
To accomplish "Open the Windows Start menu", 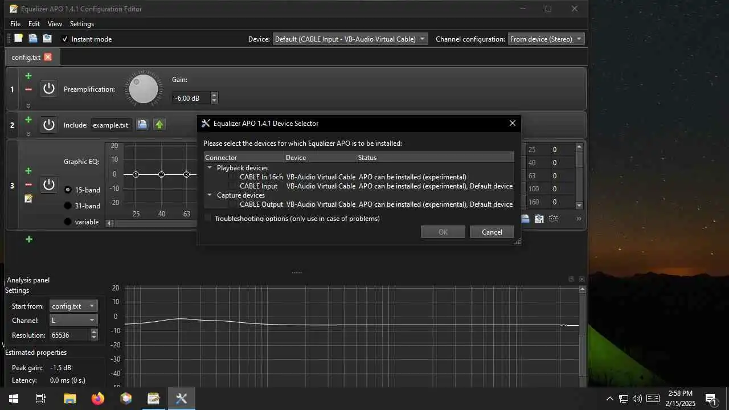I will [x=14, y=399].
